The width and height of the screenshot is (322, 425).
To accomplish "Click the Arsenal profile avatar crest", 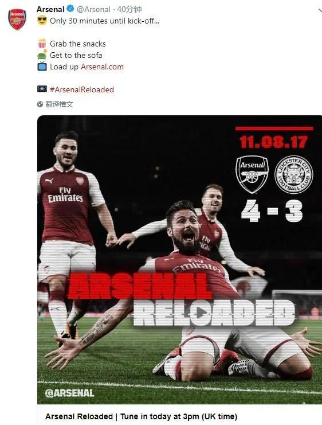I will tap(17, 19).
